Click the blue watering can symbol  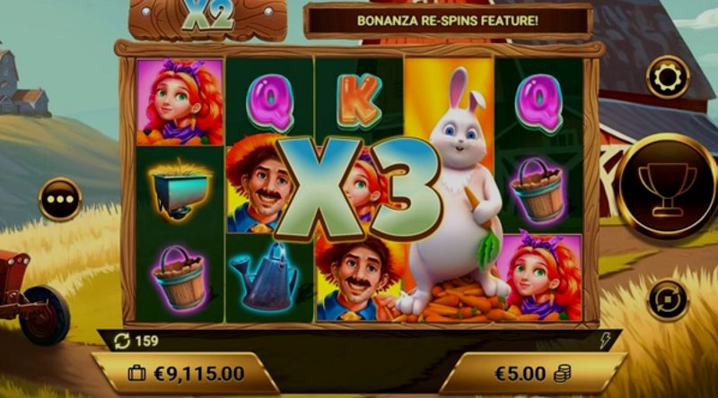coord(266,277)
